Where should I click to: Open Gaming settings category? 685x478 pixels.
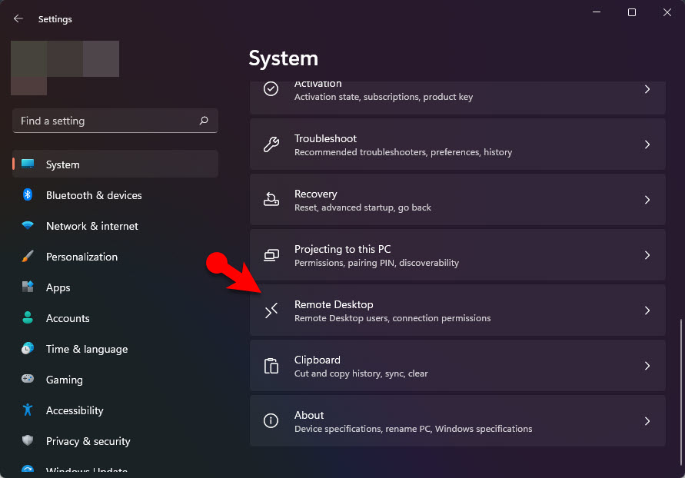[115, 379]
